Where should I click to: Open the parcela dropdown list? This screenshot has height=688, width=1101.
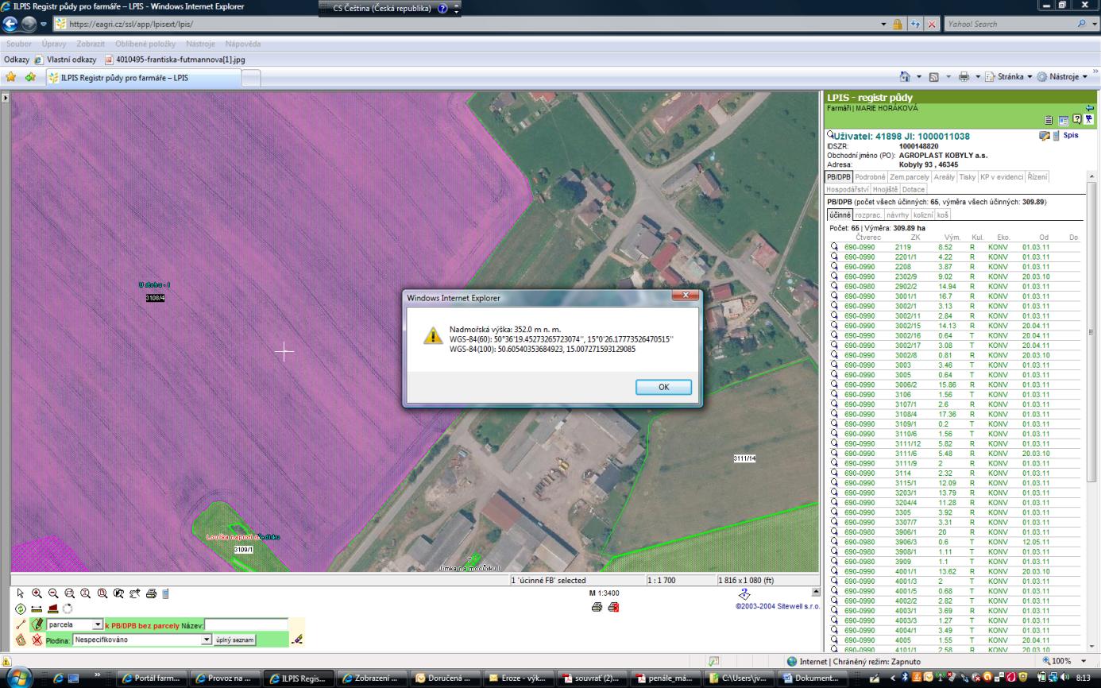tap(98, 624)
